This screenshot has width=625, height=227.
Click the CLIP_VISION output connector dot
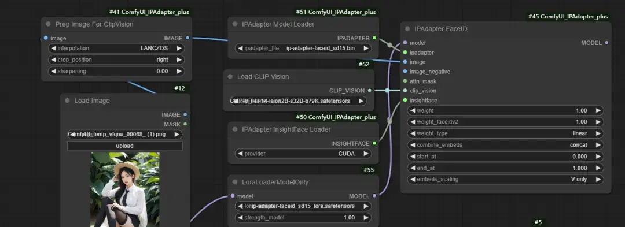(x=369, y=91)
